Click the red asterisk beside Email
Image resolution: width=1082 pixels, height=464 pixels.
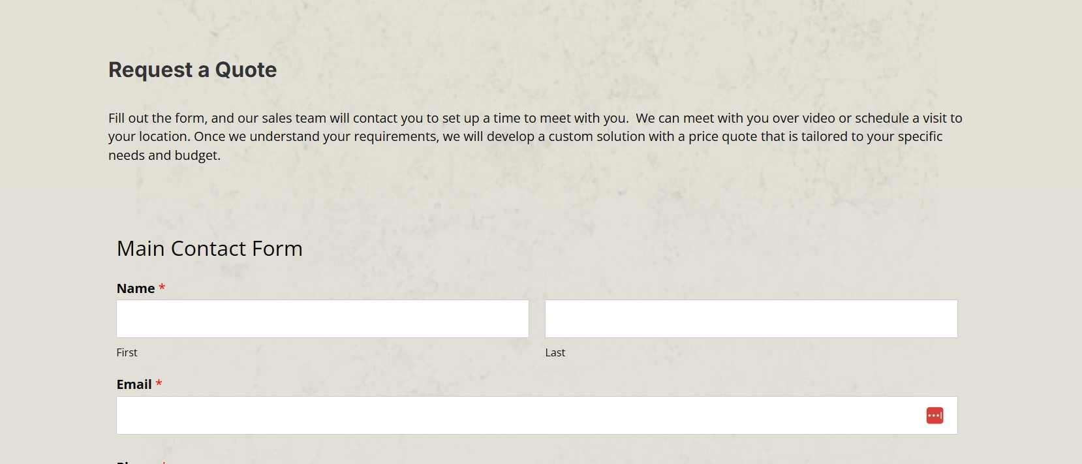[159, 384]
